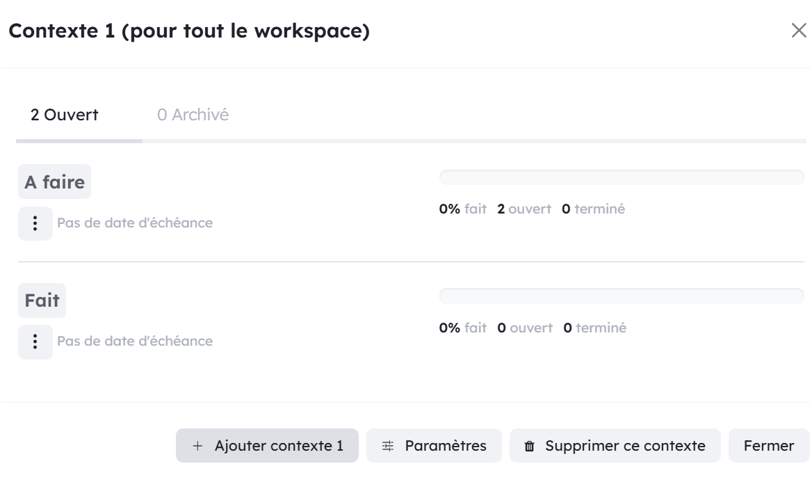Click the 0% fait stat for A faire
812x482 pixels.
463,209
